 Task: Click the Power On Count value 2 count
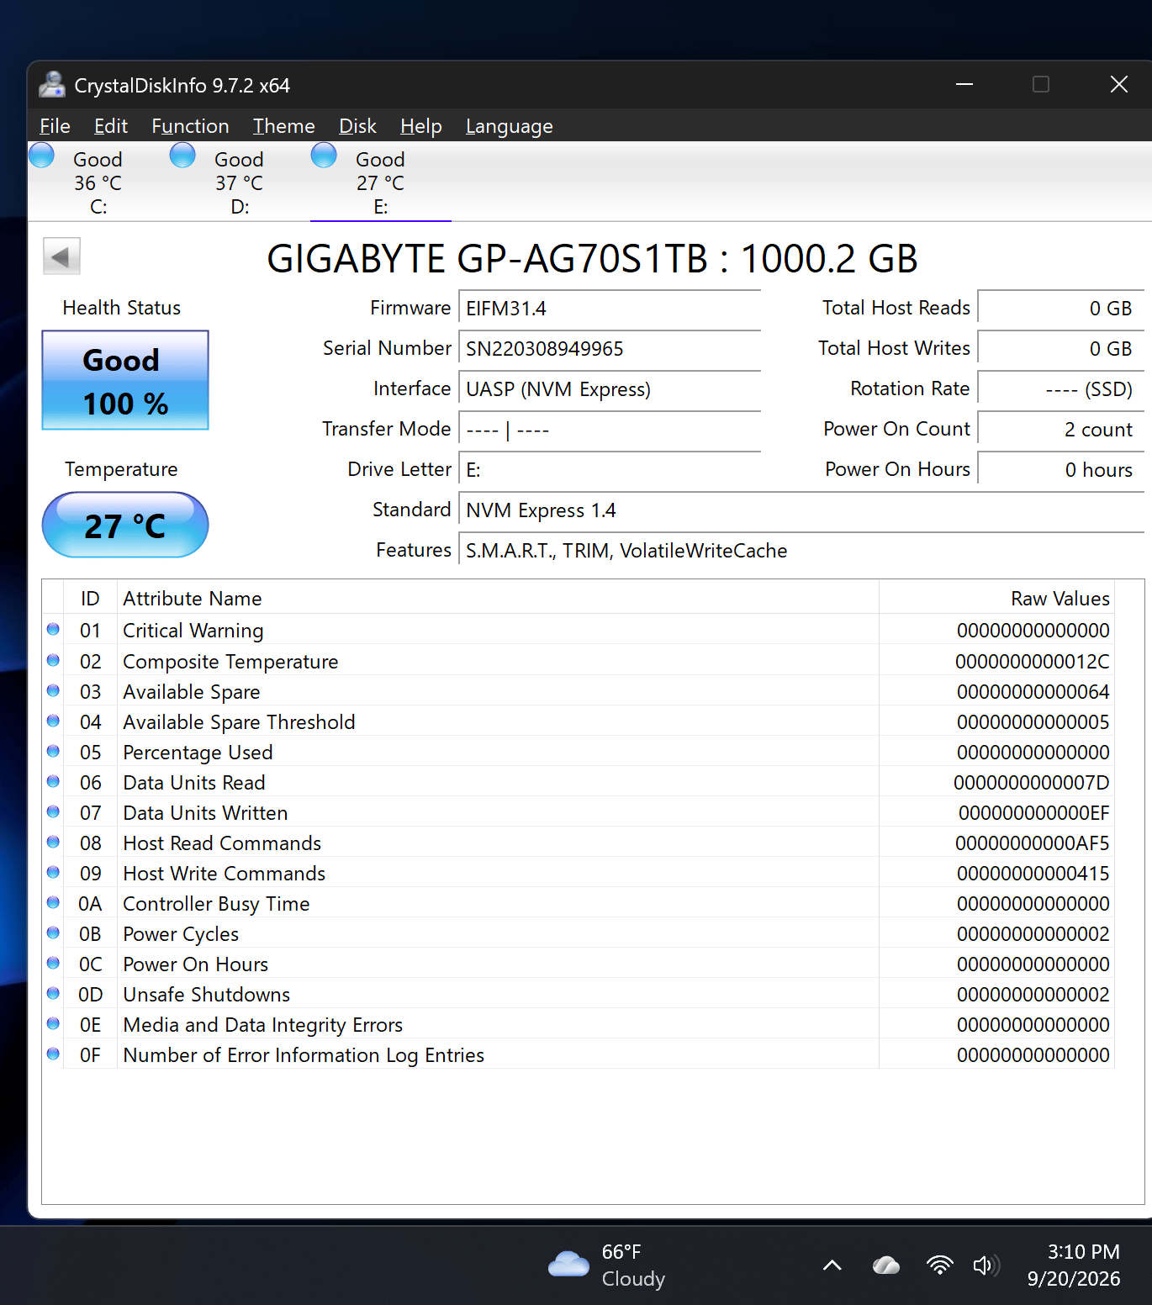point(1061,430)
